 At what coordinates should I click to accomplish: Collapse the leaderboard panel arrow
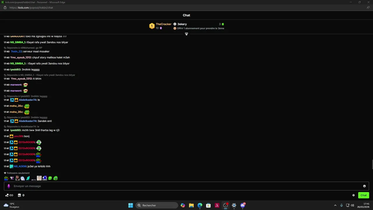pyautogui.click(x=186, y=34)
